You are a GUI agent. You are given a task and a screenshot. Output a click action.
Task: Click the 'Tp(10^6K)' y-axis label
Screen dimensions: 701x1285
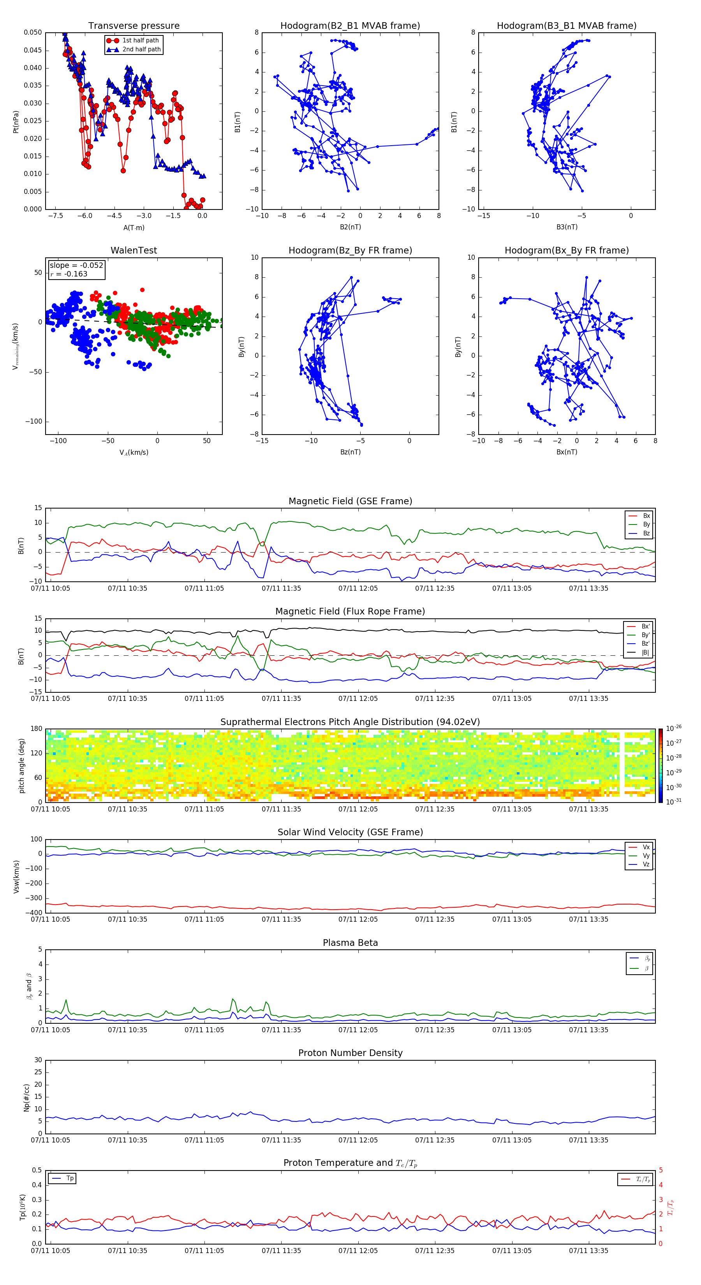23,1207
